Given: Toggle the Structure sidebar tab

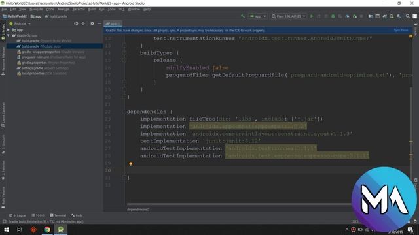Looking at the screenshot, I should pos(3,144).
